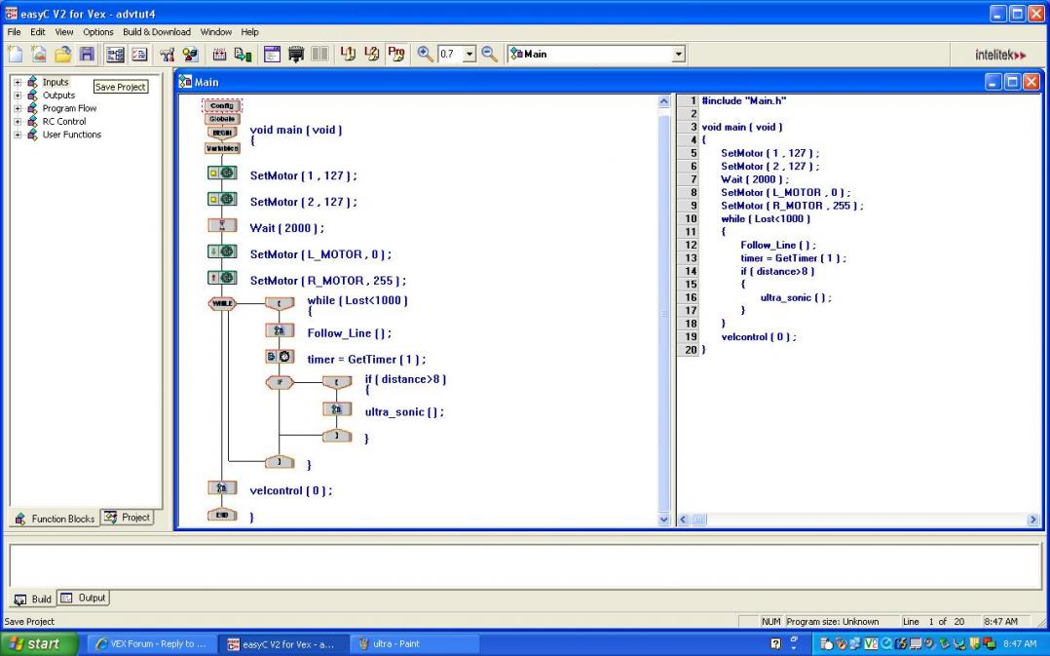This screenshot has width=1050, height=656.
Task: Click the zoom in magnifier icon
Action: pyautogui.click(x=426, y=55)
